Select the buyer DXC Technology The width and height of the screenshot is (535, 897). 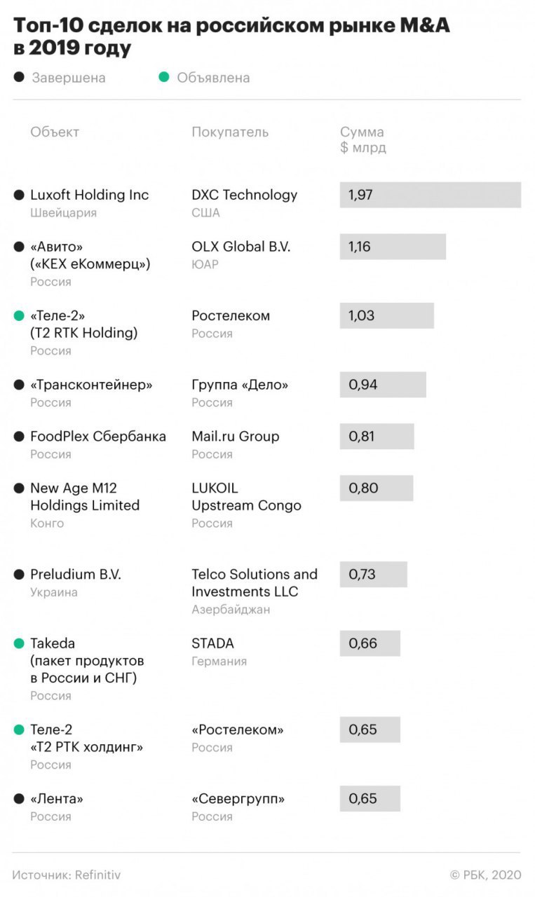(x=244, y=195)
